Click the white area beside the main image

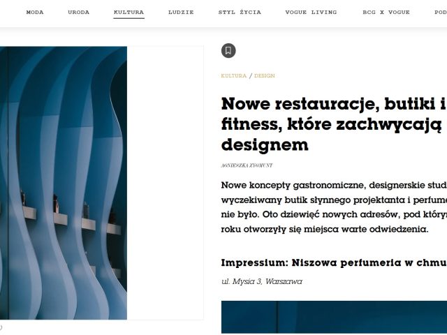click(x=165, y=183)
